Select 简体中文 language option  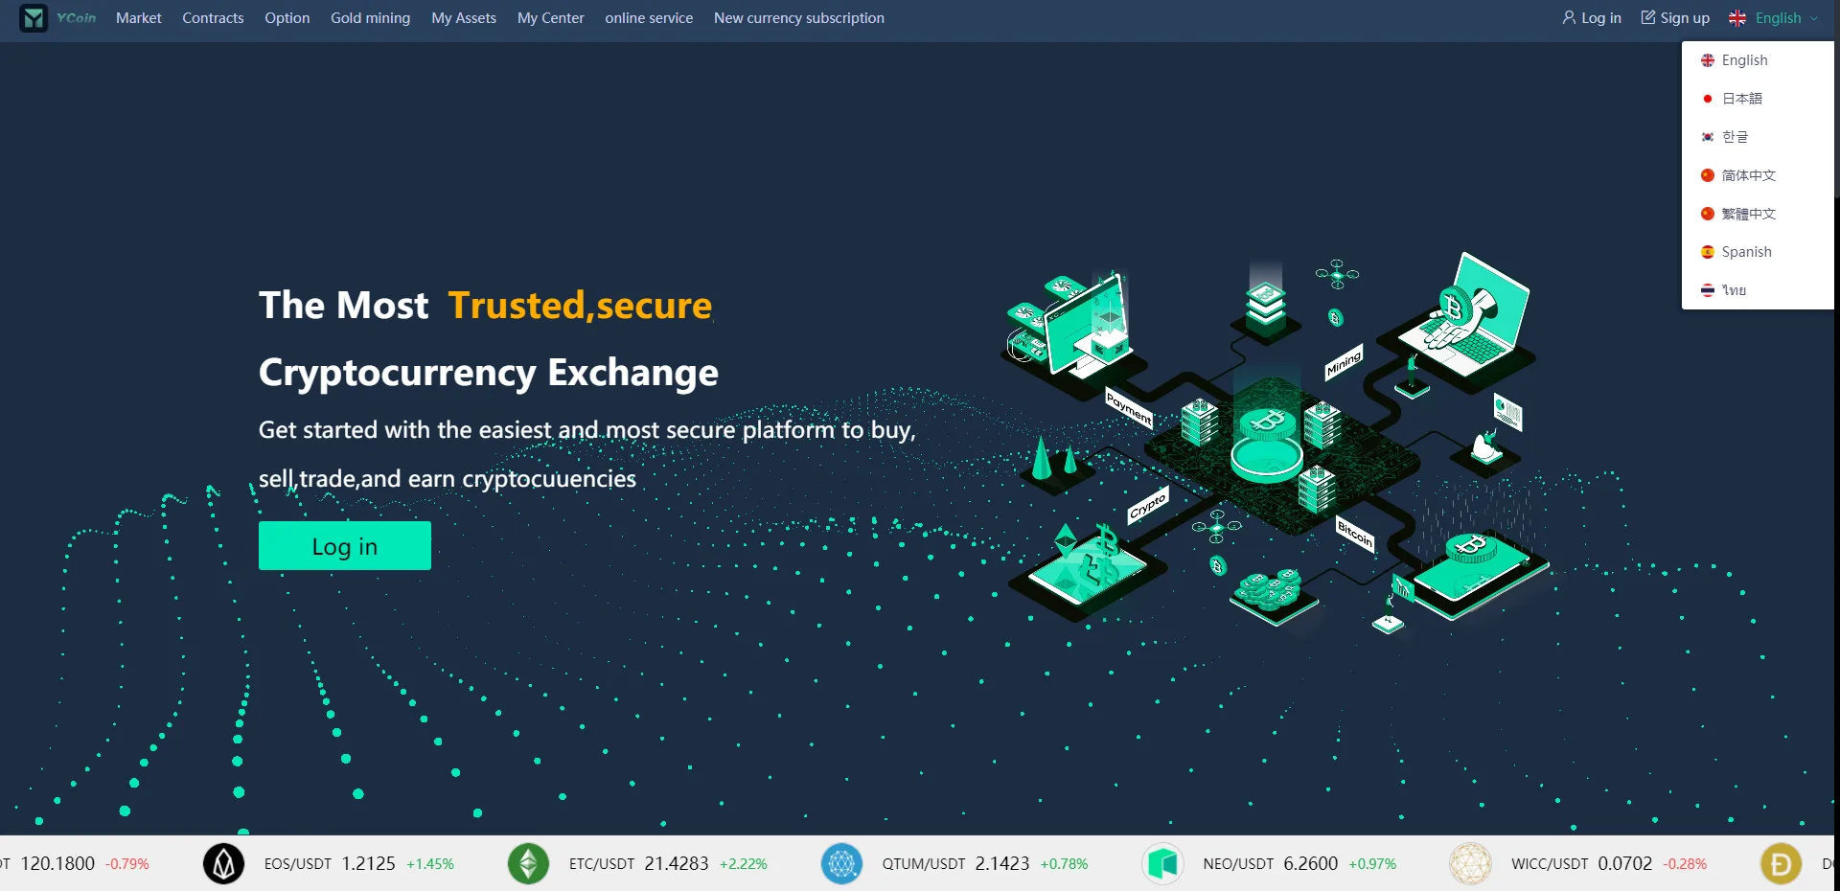pyautogui.click(x=1758, y=175)
